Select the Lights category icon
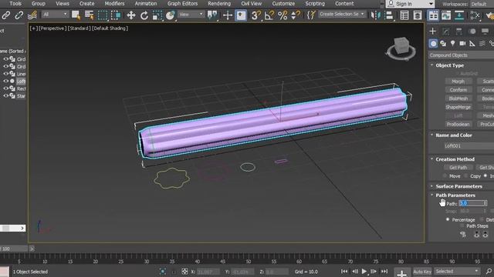494x277 pixels. (453, 43)
